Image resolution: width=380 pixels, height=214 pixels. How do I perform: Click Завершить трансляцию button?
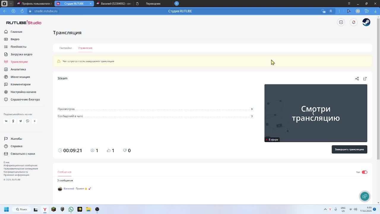pos(349,149)
